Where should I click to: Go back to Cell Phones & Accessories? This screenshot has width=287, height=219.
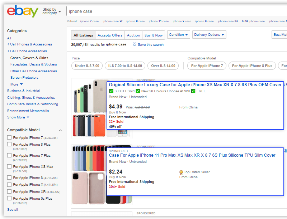(30, 44)
